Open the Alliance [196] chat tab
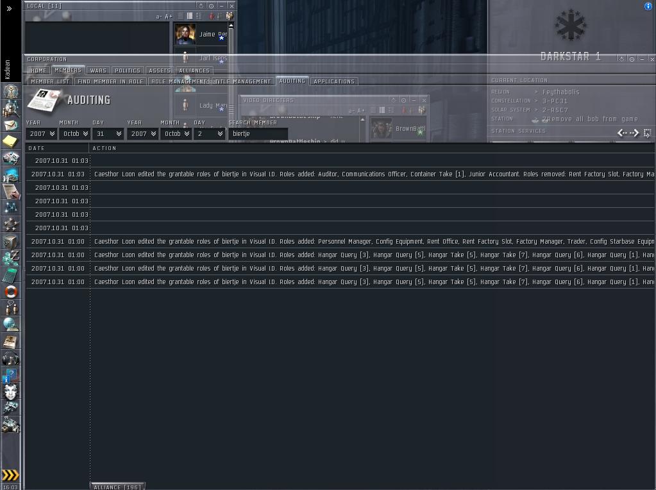This screenshot has width=656, height=490. click(x=117, y=487)
